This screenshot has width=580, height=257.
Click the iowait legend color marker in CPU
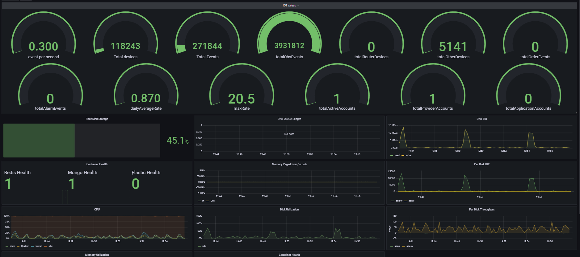33,246
